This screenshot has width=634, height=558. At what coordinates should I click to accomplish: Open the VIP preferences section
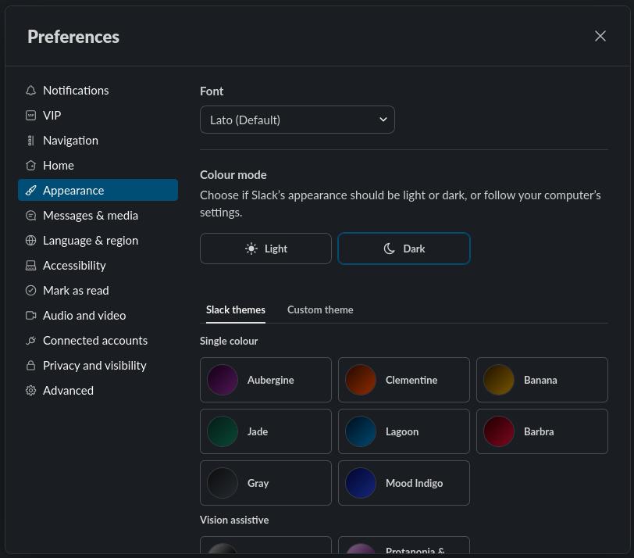(x=98, y=116)
